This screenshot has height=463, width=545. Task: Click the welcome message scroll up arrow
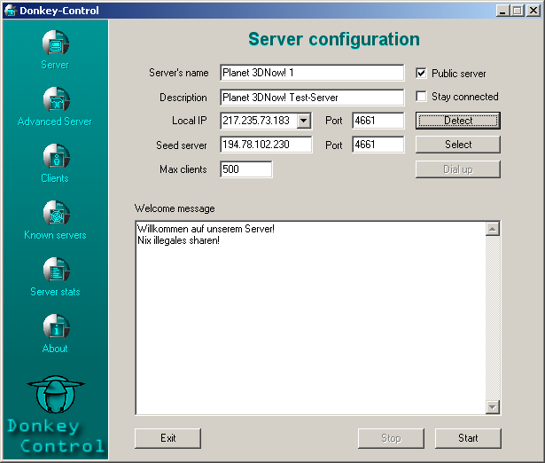(x=493, y=229)
